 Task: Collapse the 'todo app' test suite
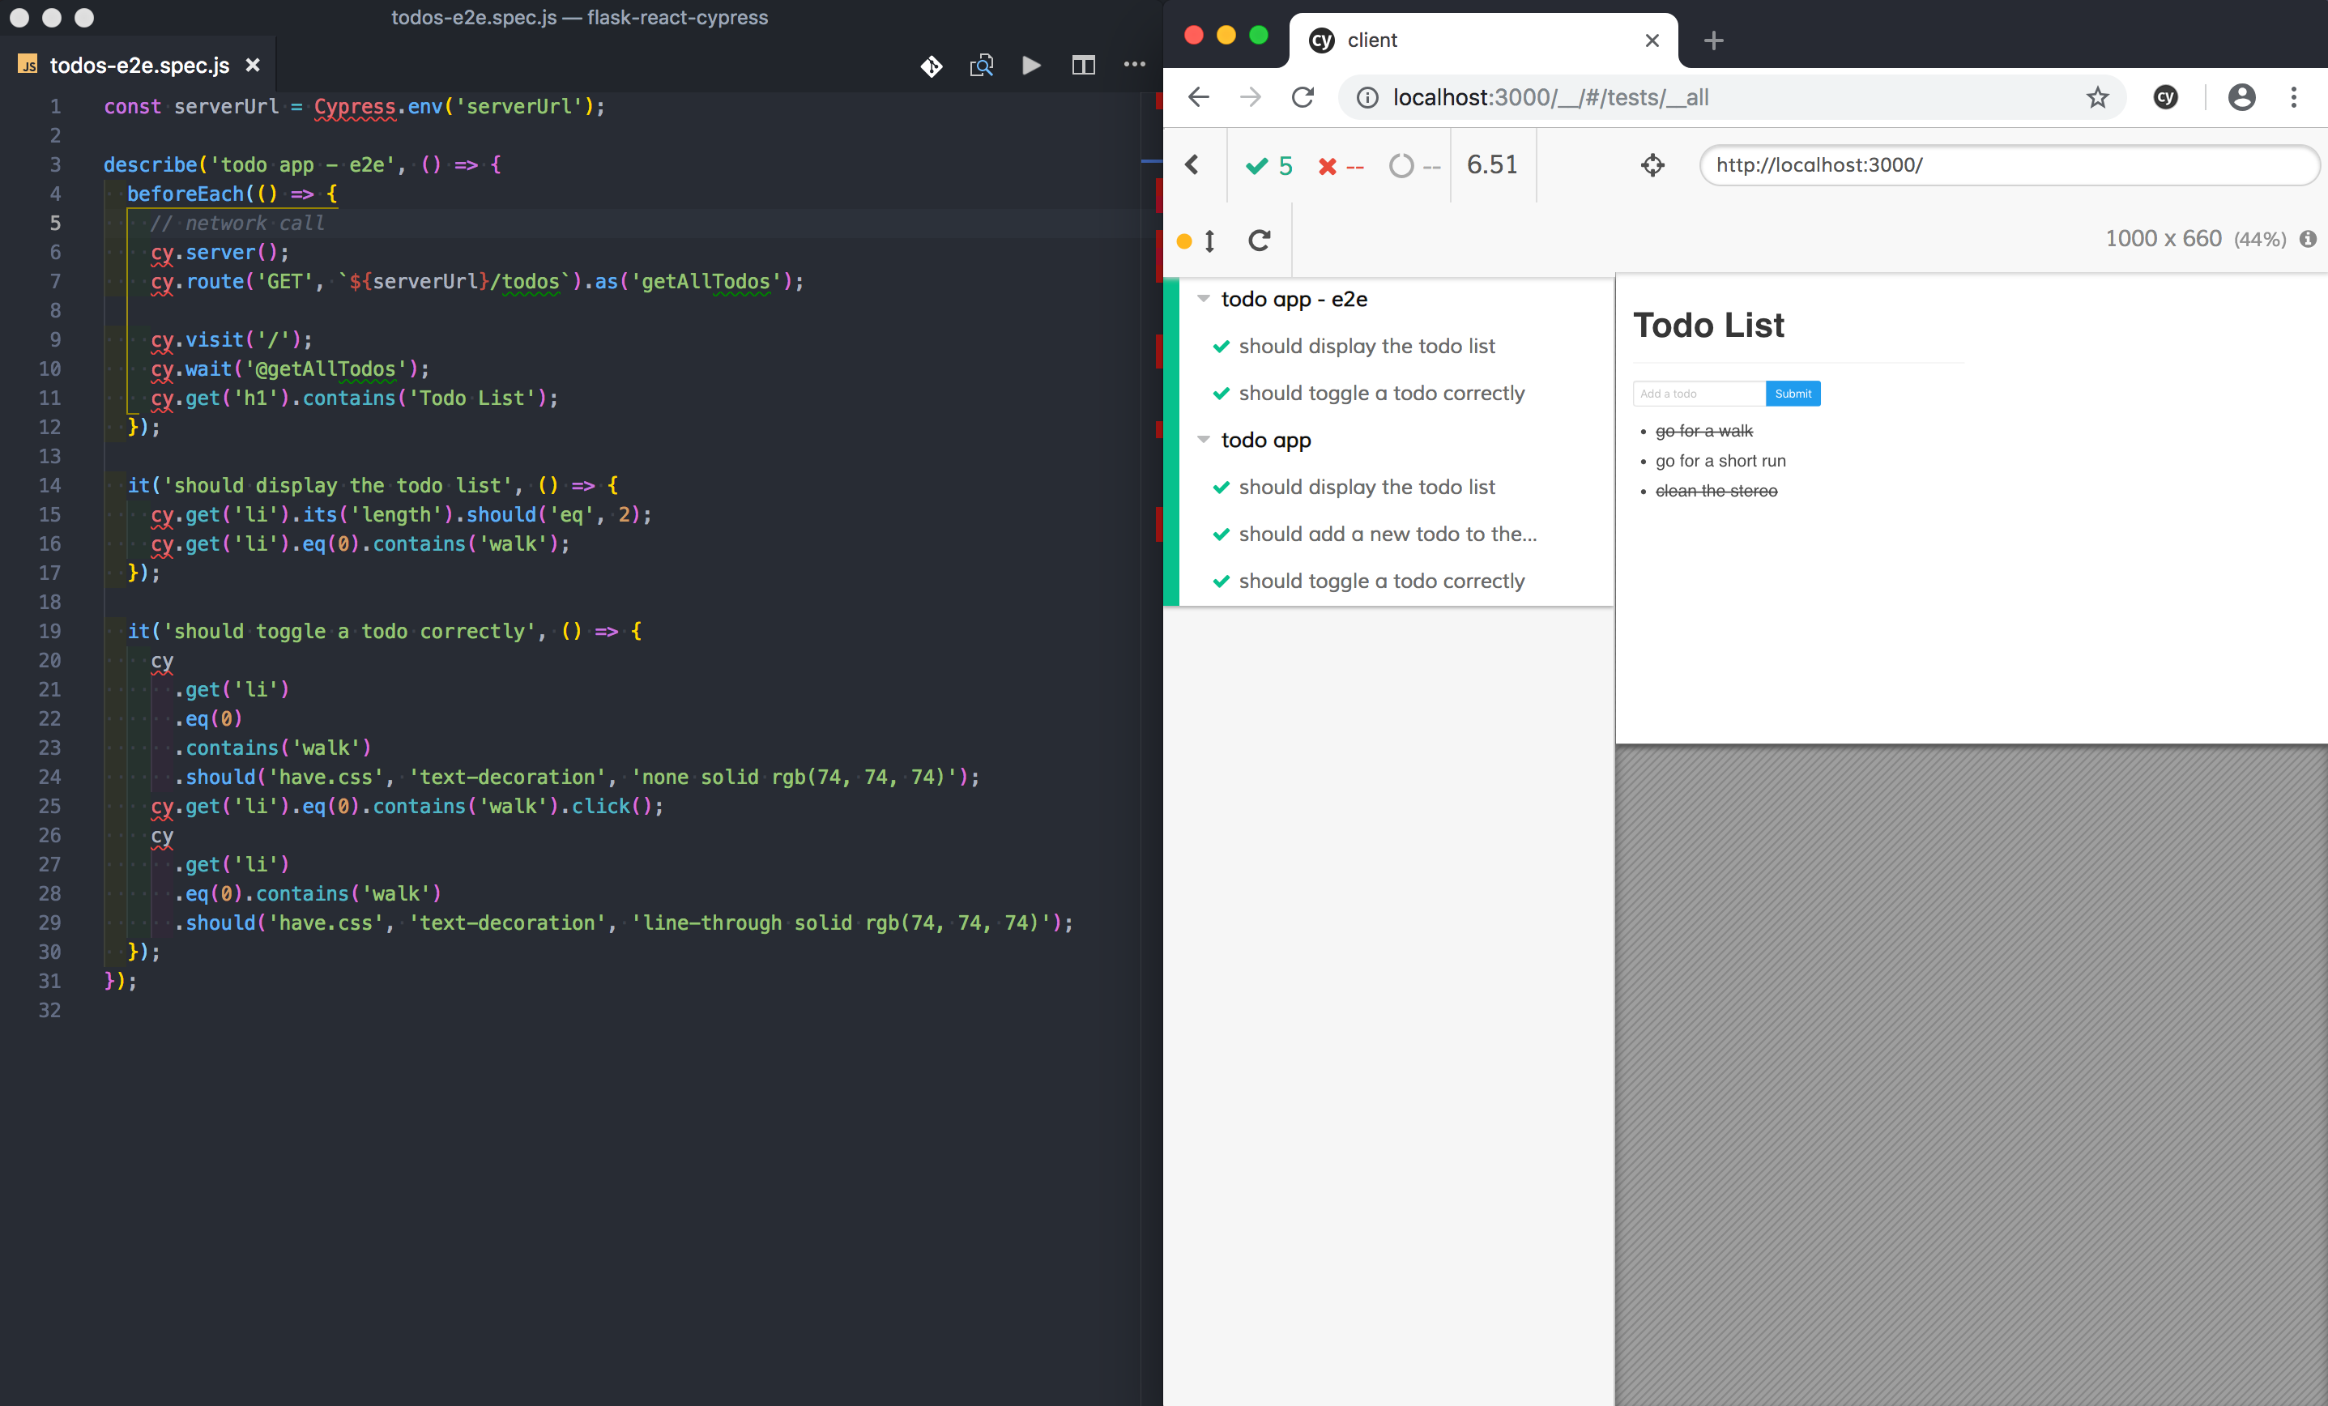(1203, 439)
